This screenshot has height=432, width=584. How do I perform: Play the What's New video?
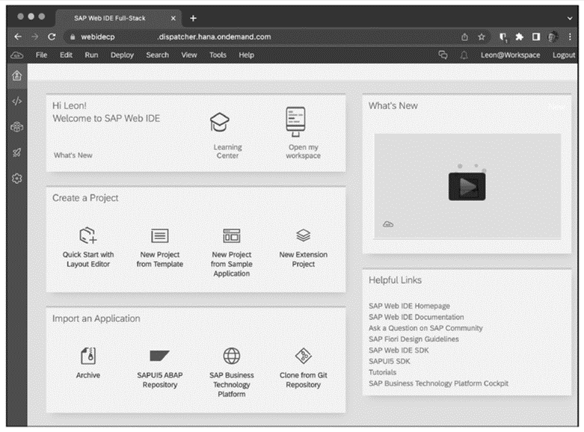coord(467,185)
